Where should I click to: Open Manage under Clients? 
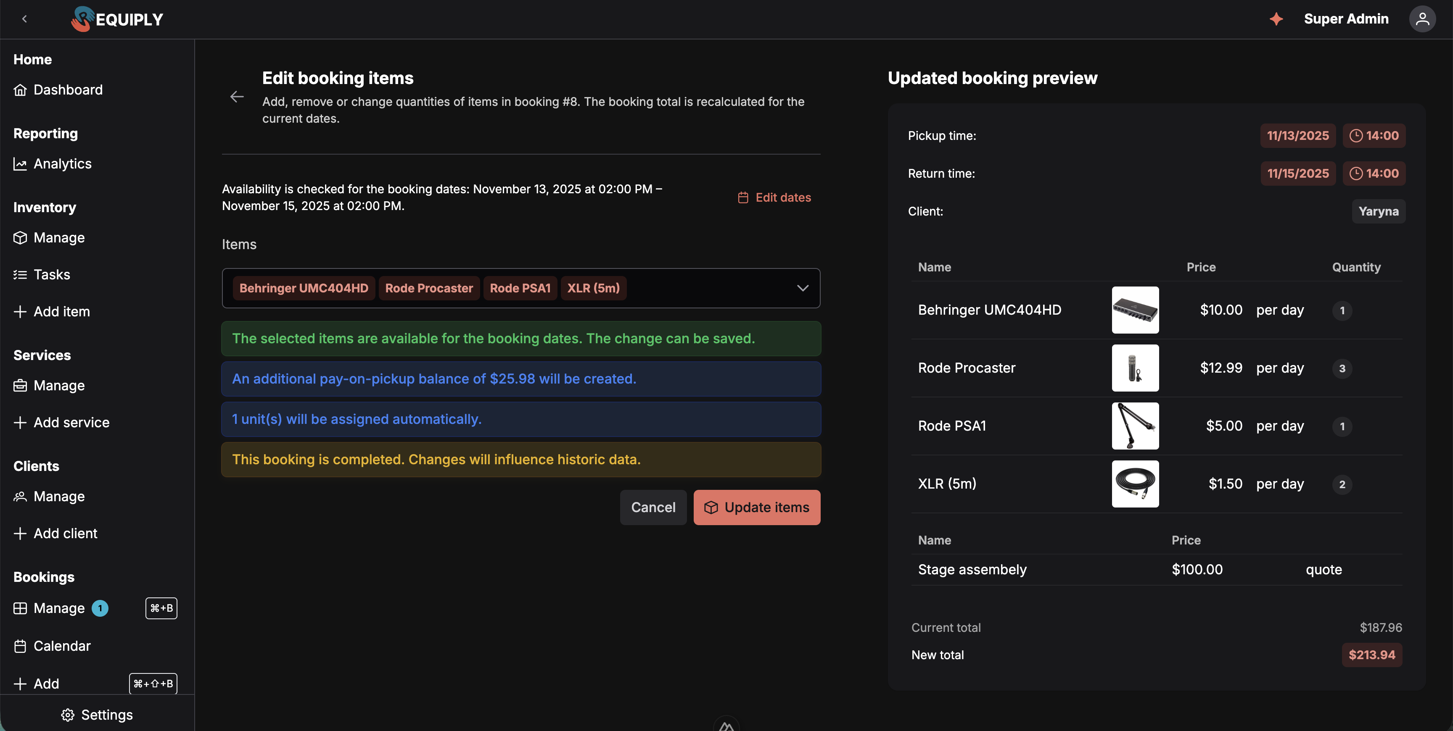[49, 497]
